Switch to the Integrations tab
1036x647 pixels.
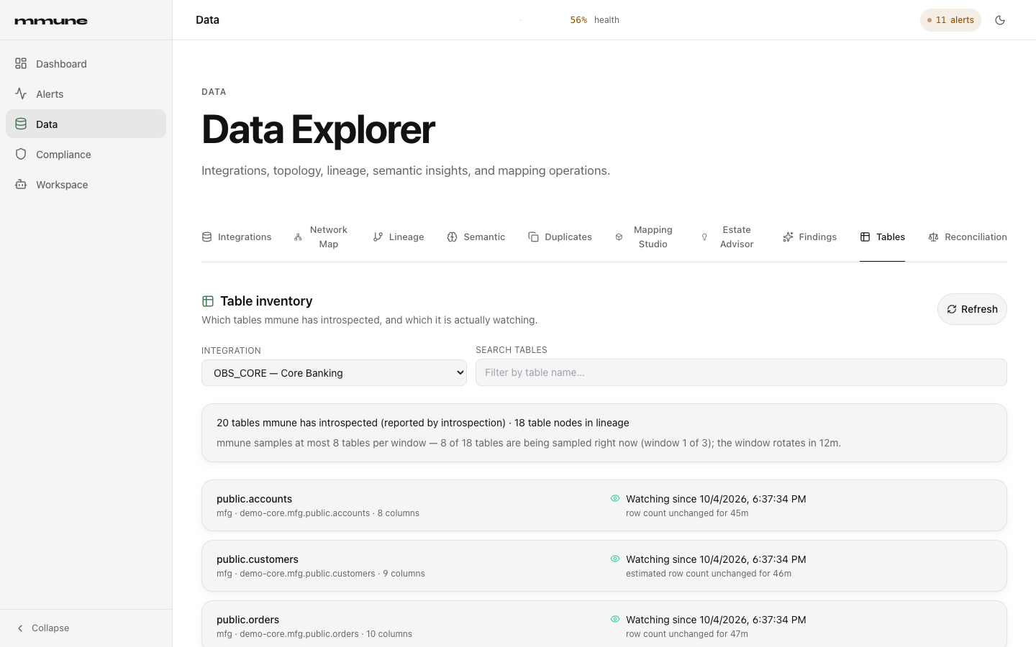tap(237, 237)
